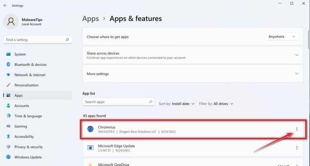This screenshot has width=310, height=166.
Task: Open Microsoft Edge Update three-dot menu
Action: coord(297,148)
